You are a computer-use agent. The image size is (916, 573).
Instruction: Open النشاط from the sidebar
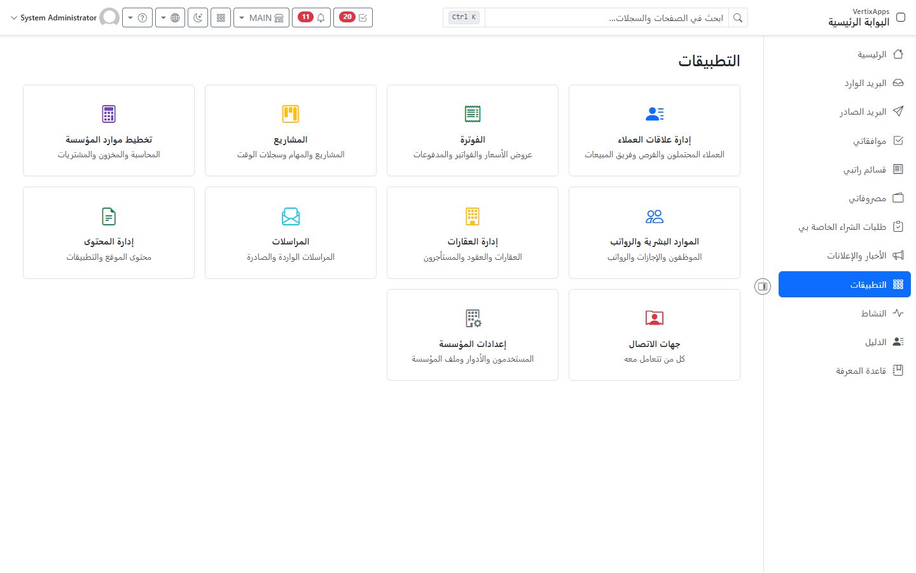click(845, 313)
